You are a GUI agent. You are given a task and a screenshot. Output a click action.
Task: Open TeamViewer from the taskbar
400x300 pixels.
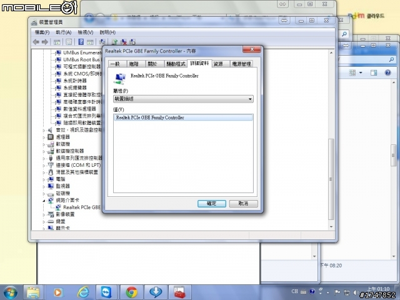tap(106, 292)
